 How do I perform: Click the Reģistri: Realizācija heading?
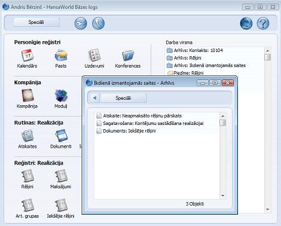click(x=39, y=163)
